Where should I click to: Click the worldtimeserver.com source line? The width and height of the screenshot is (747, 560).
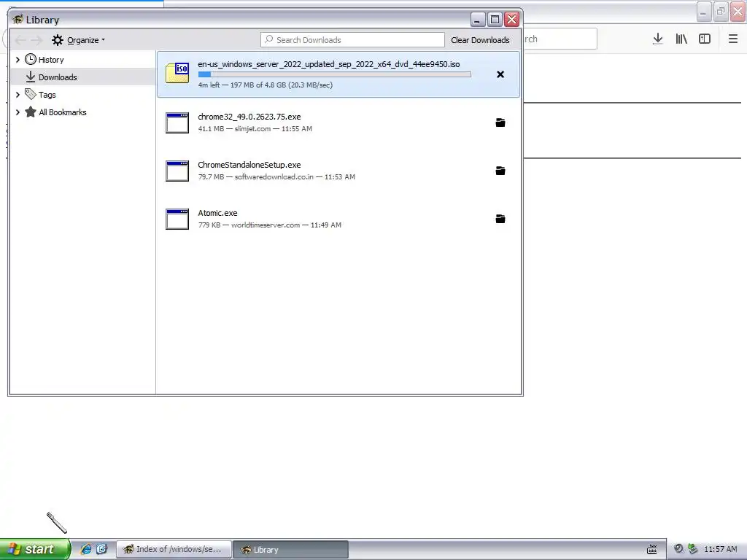[x=270, y=225]
